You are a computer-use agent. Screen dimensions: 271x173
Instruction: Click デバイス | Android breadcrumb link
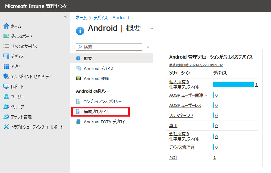pos(111,18)
